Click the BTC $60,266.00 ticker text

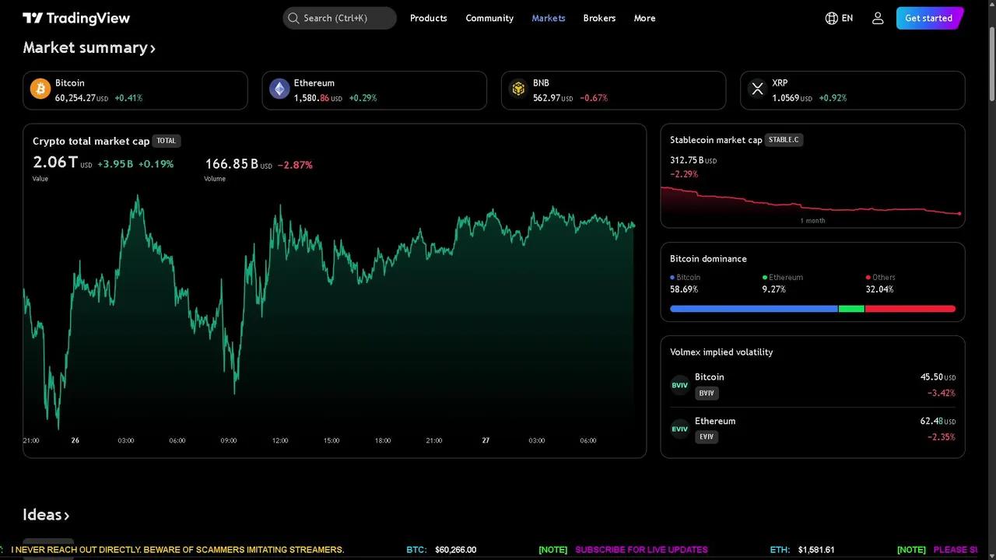tap(441, 550)
